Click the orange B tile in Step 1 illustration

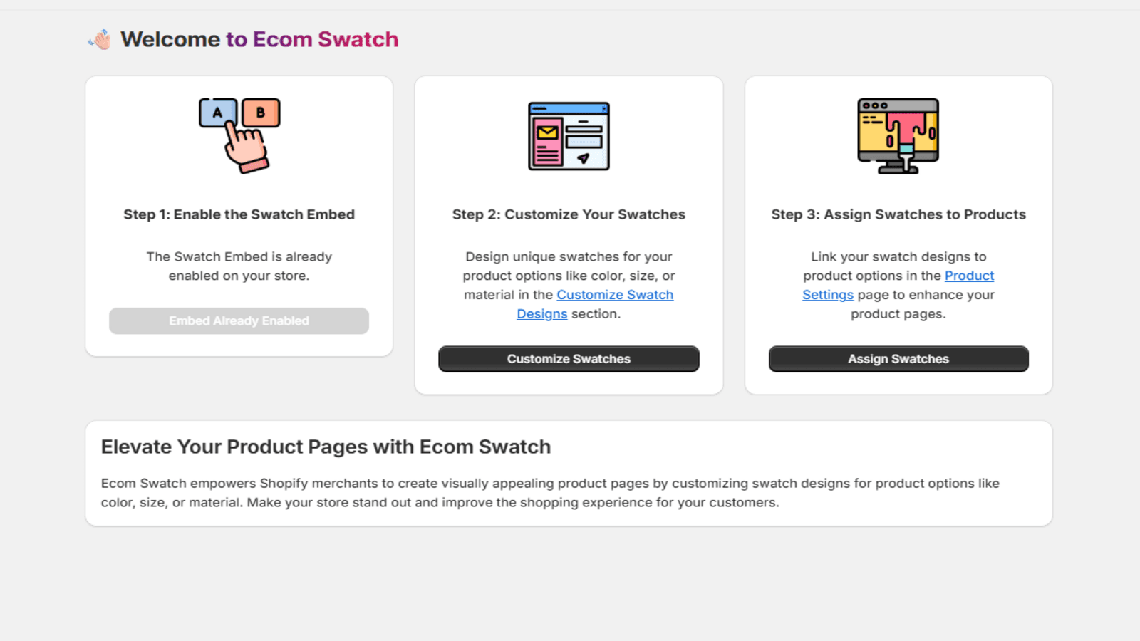(261, 113)
